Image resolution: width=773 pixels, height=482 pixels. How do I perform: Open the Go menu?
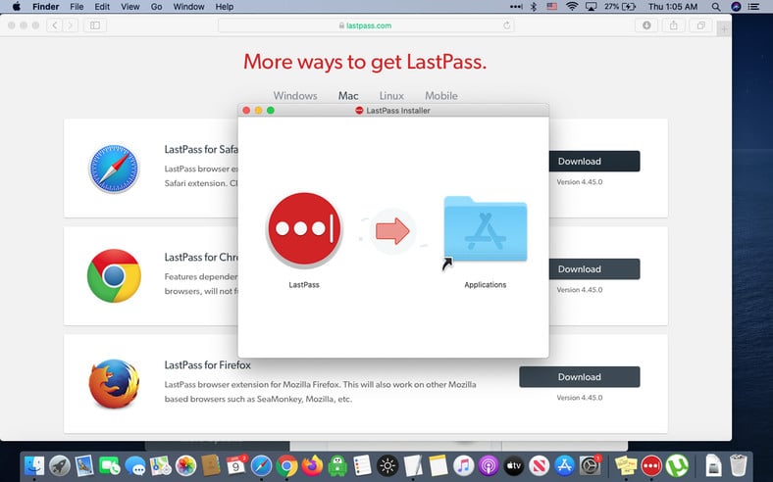coord(156,7)
